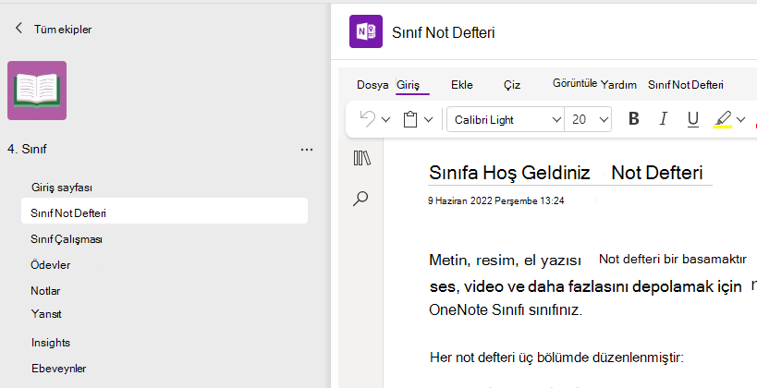Click the Sınıf Not Defteri header title
This screenshot has width=757, height=388.
443,32
